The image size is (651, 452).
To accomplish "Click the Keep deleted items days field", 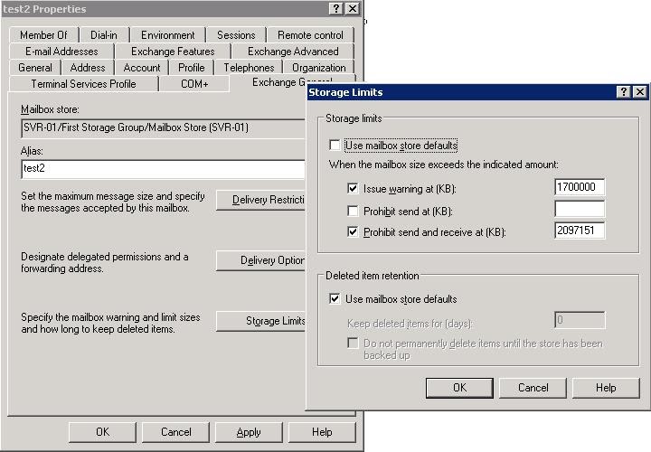I will click(x=580, y=320).
